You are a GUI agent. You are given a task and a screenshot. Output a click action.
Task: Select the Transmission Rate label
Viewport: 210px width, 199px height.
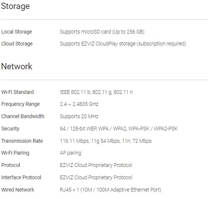(22, 141)
